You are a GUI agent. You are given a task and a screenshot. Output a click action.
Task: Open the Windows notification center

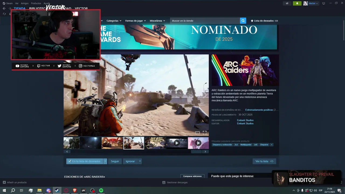tap(340, 190)
